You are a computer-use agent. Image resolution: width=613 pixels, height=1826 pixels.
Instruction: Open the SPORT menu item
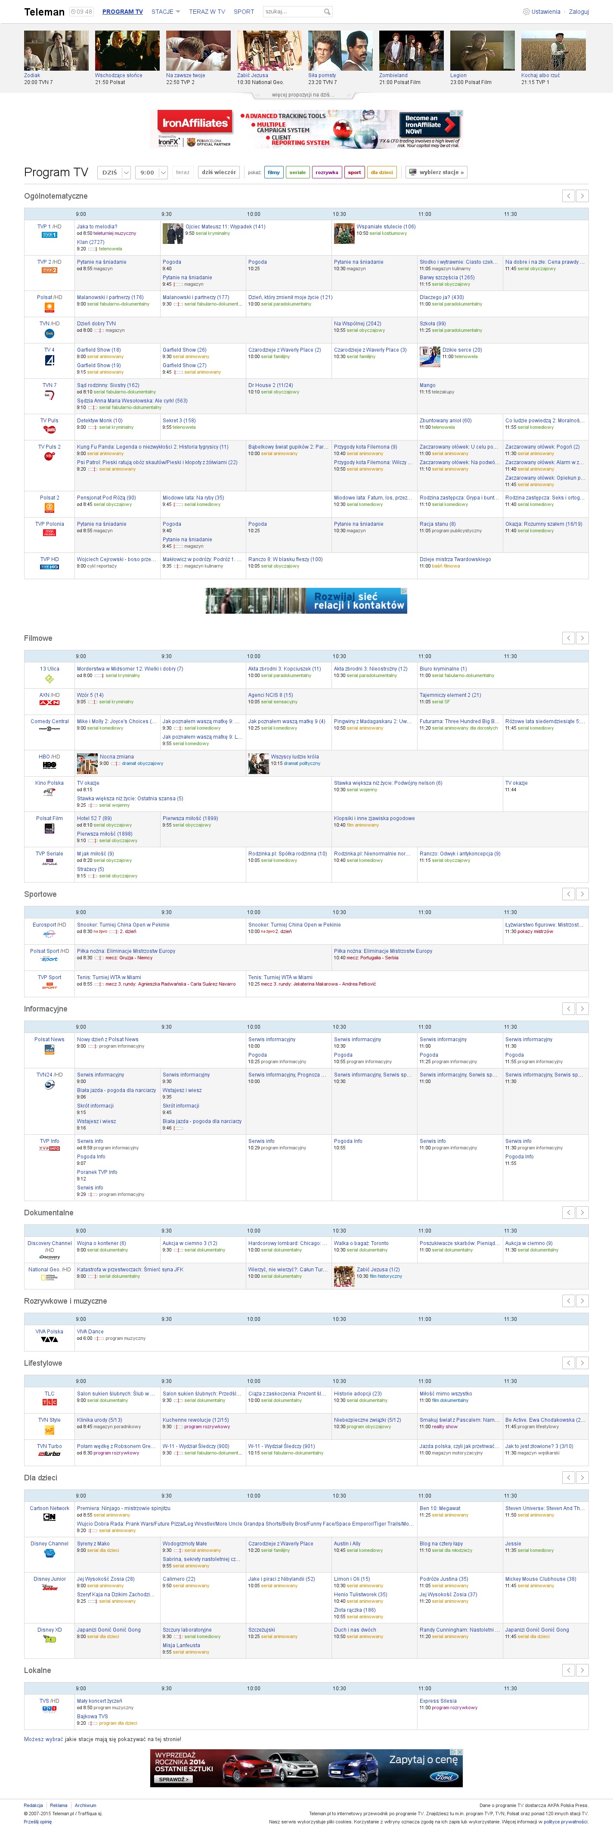pyautogui.click(x=244, y=12)
